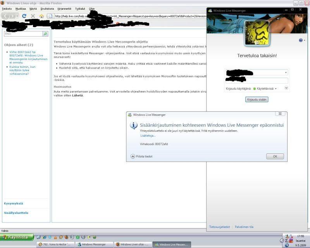Open Messenger's help question mark icon
The width and height of the screenshot is (310, 248).
(x=301, y=40)
